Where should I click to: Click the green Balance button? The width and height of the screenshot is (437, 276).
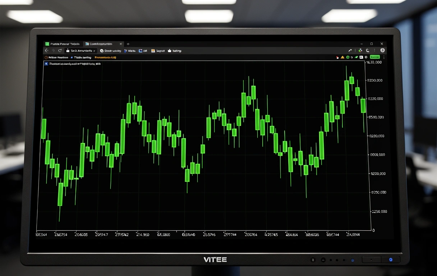[375, 57]
